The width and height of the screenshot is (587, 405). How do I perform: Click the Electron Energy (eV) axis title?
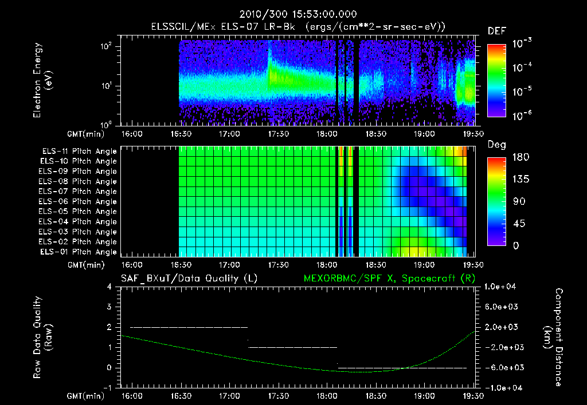(42, 80)
